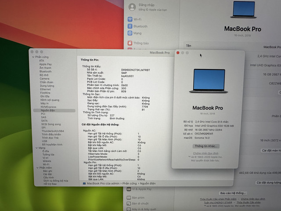The width and height of the screenshot is (281, 211).
Task: Select Máy in in hardware list
Action: (45, 103)
